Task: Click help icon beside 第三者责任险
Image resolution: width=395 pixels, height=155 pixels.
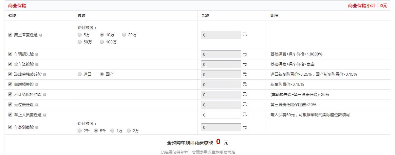Action: (41, 35)
